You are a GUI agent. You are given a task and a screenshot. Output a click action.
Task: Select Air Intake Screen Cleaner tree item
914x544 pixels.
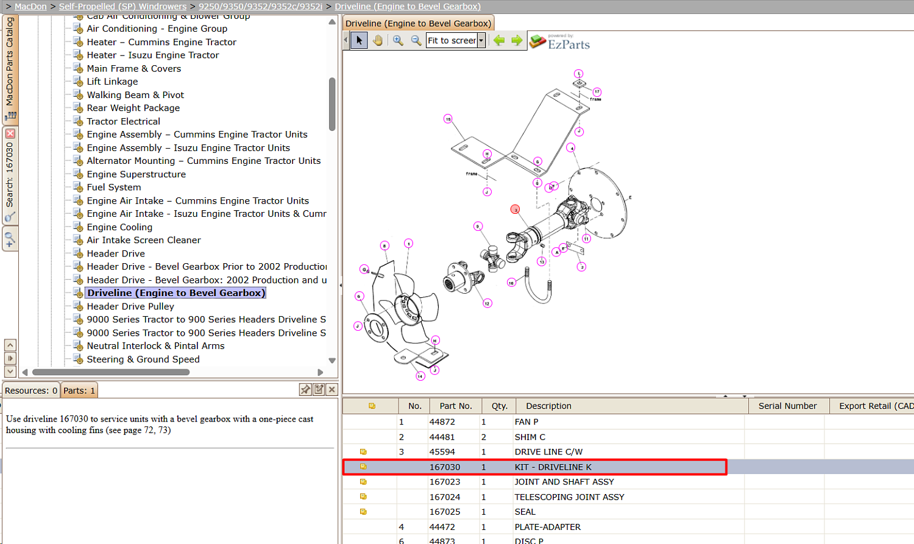point(144,240)
